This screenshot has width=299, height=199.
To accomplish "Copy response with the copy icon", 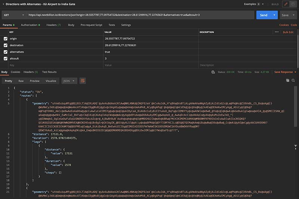I will [x=287, y=80].
